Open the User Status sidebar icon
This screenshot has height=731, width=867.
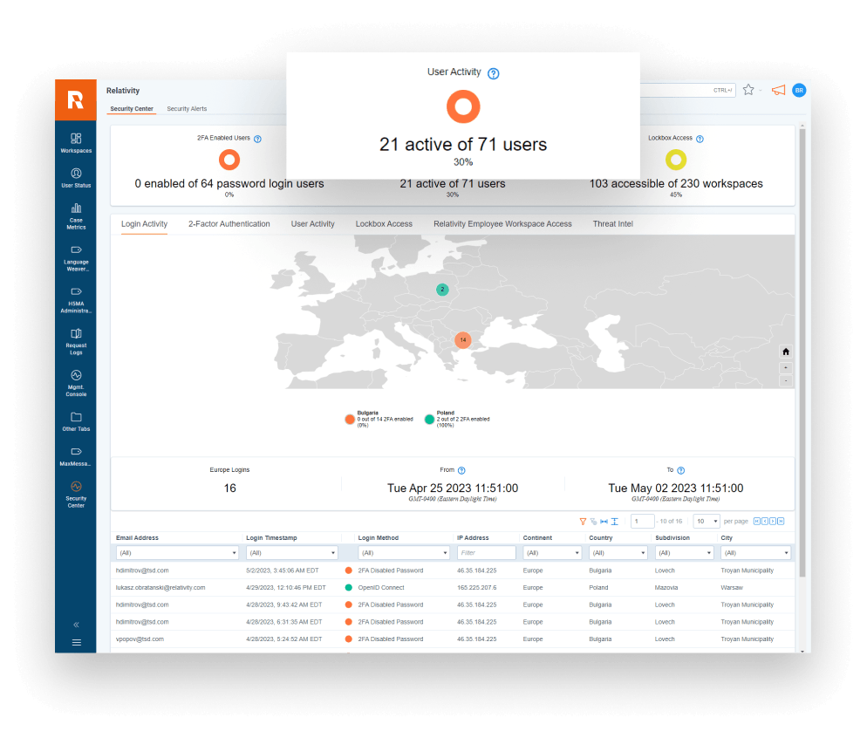(76, 177)
